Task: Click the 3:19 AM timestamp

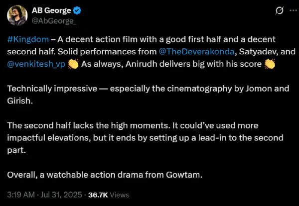Action: tap(20, 195)
